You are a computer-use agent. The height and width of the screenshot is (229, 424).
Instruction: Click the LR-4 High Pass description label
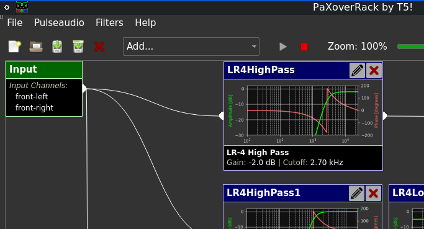click(258, 153)
